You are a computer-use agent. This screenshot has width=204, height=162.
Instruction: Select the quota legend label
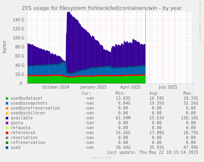(x=17, y=123)
